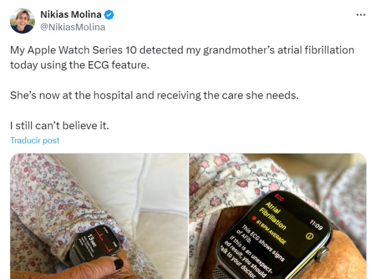Open Nikias Molina's profile picture
Screen dimensions: 370x279
[23, 21]
